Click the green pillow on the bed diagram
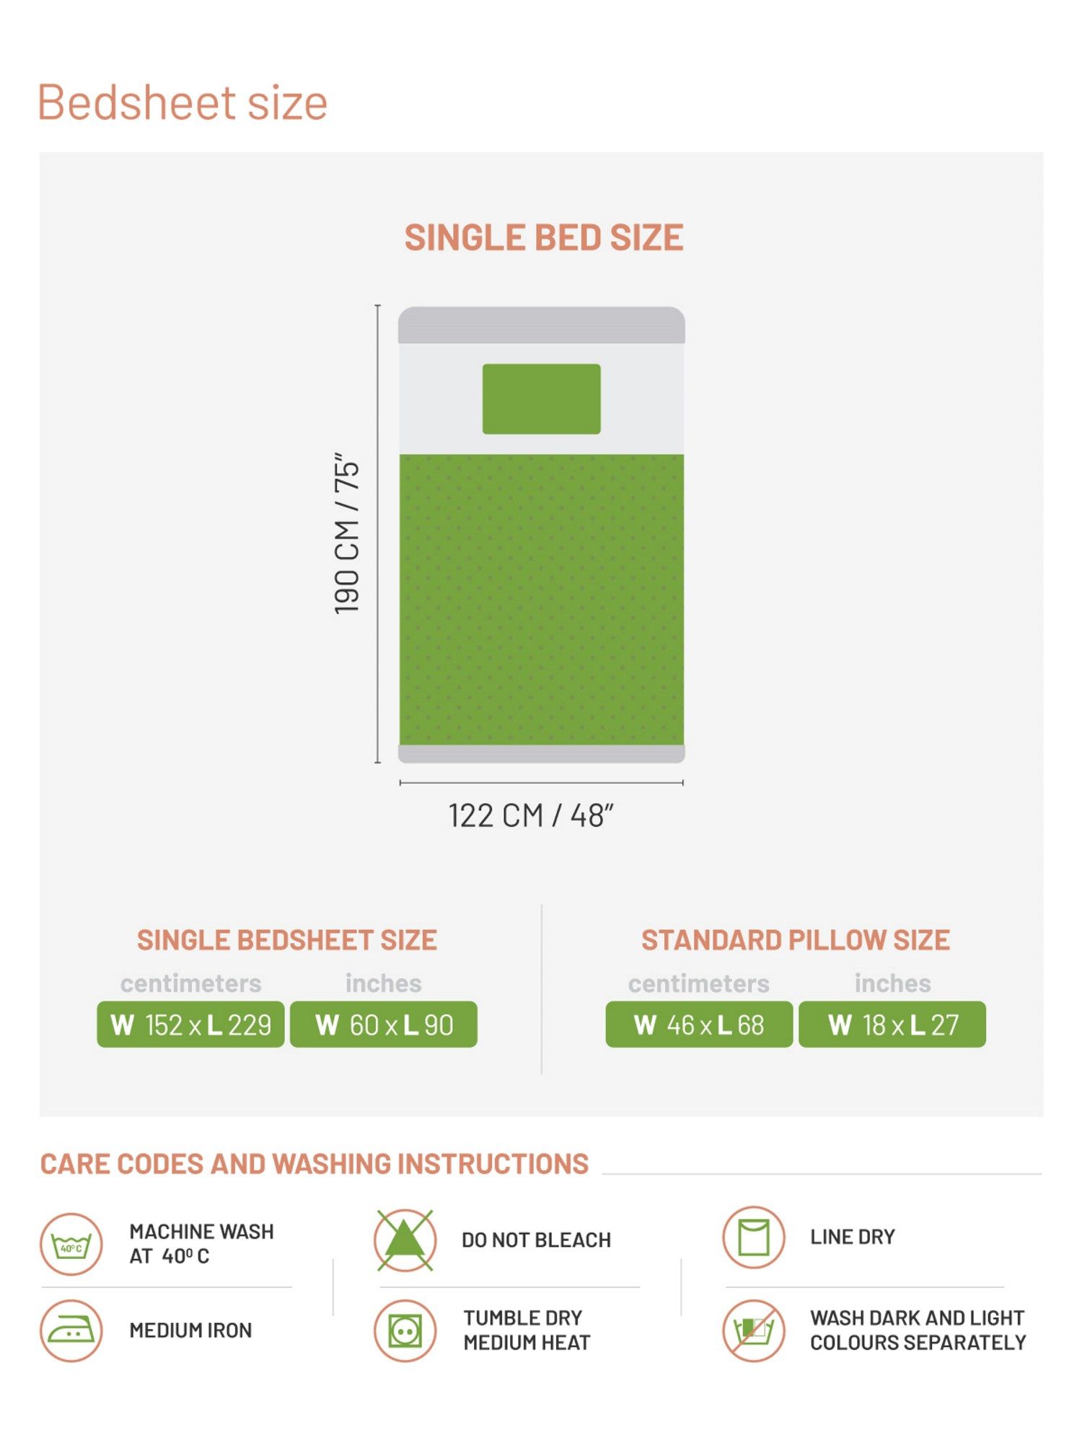This screenshot has width=1082, height=1443. coord(541,399)
